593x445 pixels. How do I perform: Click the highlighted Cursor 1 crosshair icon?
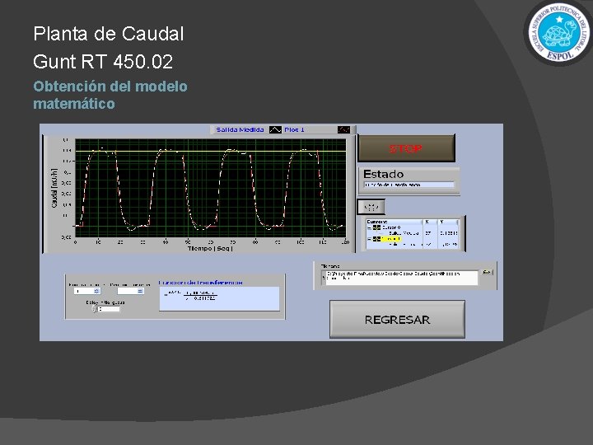[376, 239]
